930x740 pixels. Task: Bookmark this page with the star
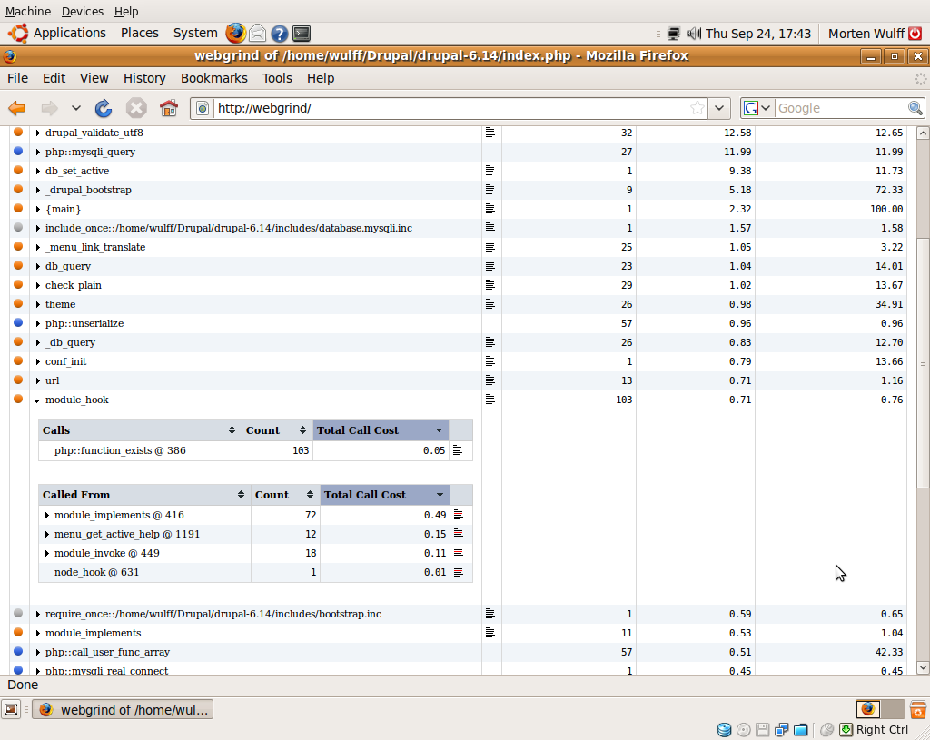pyautogui.click(x=697, y=108)
